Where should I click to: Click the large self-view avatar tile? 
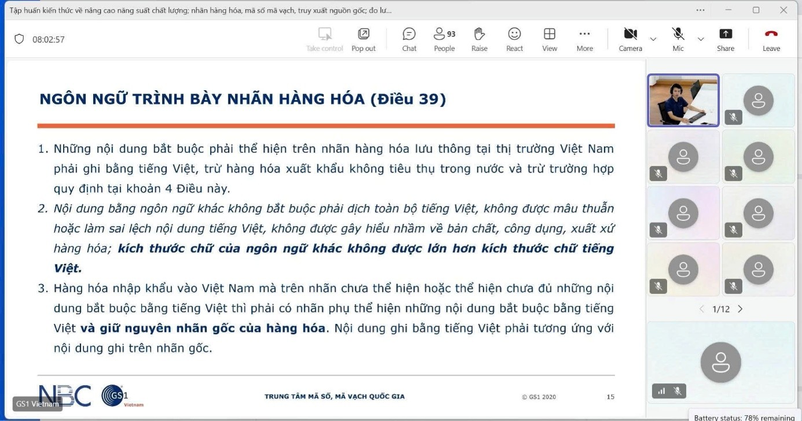(721, 362)
